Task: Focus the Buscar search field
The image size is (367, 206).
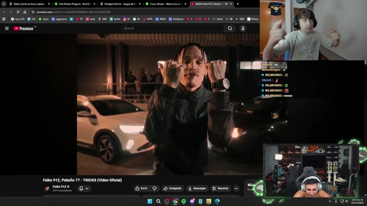Action: [173, 28]
